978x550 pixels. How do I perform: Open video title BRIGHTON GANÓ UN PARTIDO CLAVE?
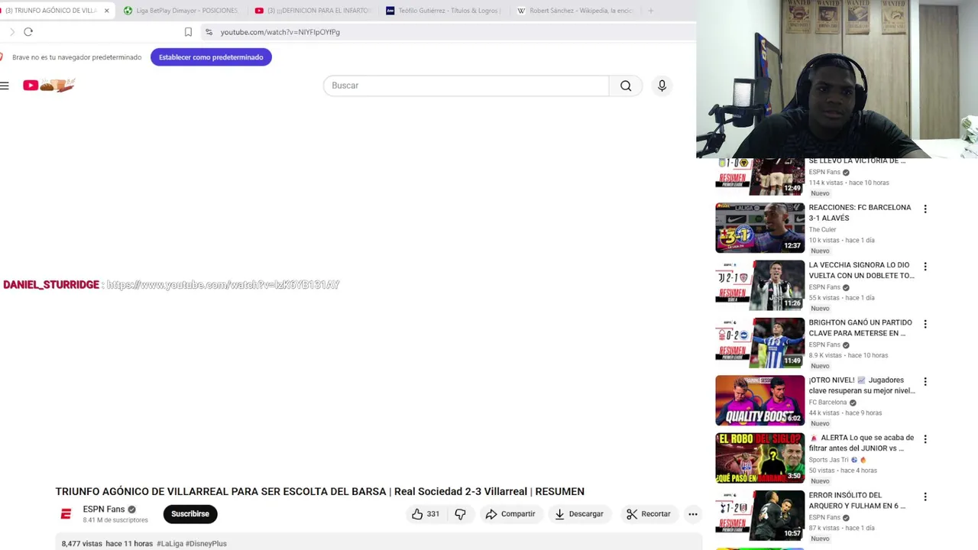pos(860,328)
